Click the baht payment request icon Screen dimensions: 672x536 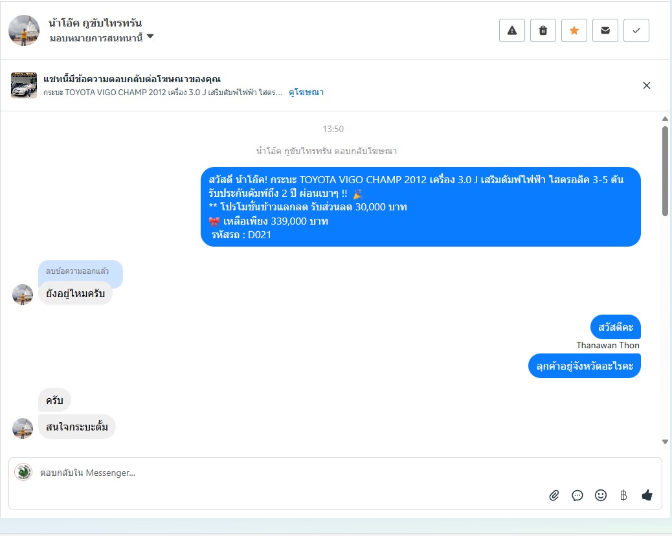[623, 495]
